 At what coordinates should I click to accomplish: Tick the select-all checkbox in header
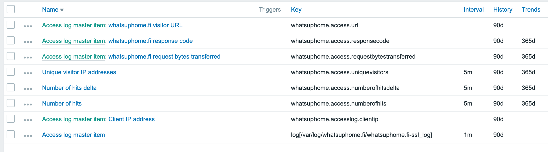11,9
